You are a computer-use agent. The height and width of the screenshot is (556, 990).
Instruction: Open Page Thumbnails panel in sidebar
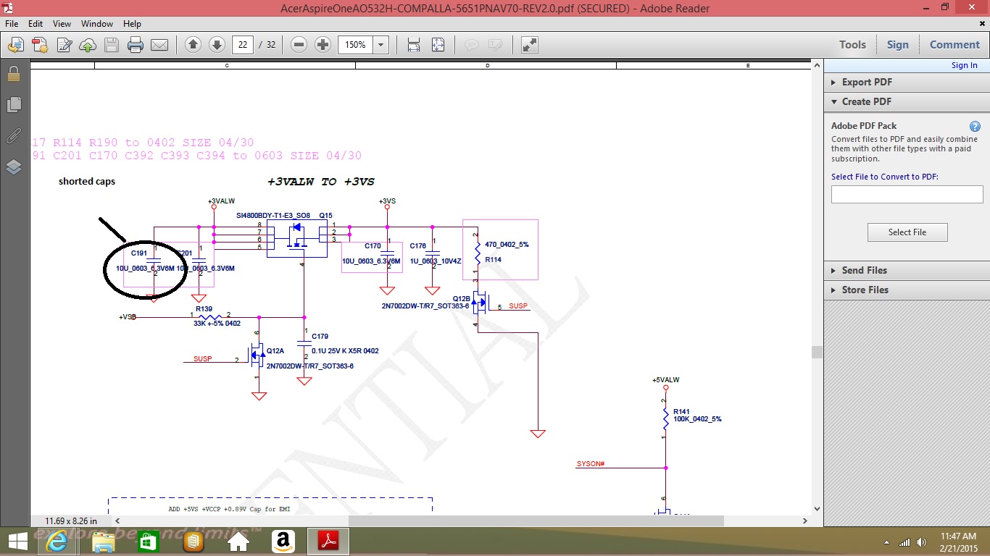tap(14, 105)
